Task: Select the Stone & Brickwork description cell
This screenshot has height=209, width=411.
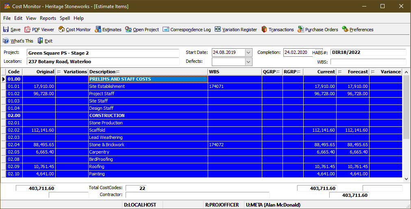Action: (x=148, y=145)
